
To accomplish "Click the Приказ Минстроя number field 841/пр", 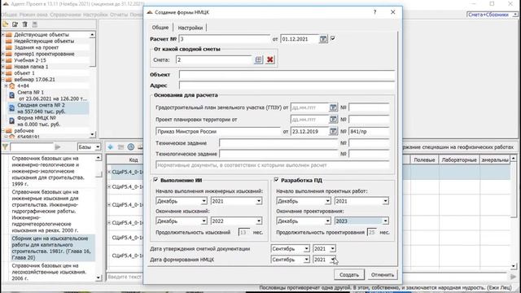I will click(369, 131).
